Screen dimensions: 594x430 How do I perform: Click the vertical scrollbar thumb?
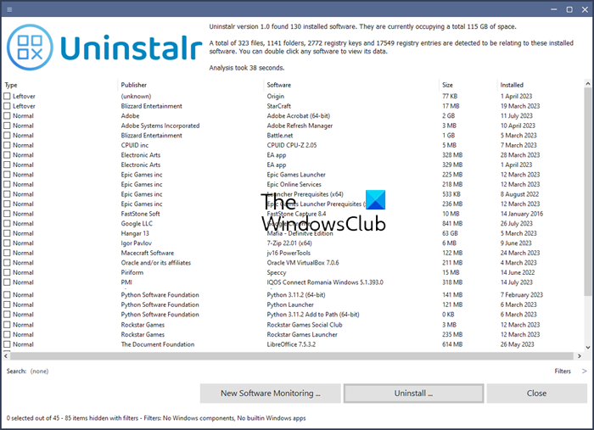pos(587,192)
